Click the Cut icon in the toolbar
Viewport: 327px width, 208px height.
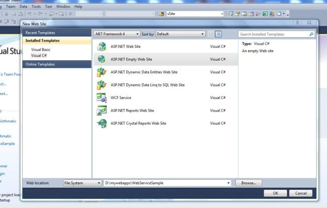(7, 14)
